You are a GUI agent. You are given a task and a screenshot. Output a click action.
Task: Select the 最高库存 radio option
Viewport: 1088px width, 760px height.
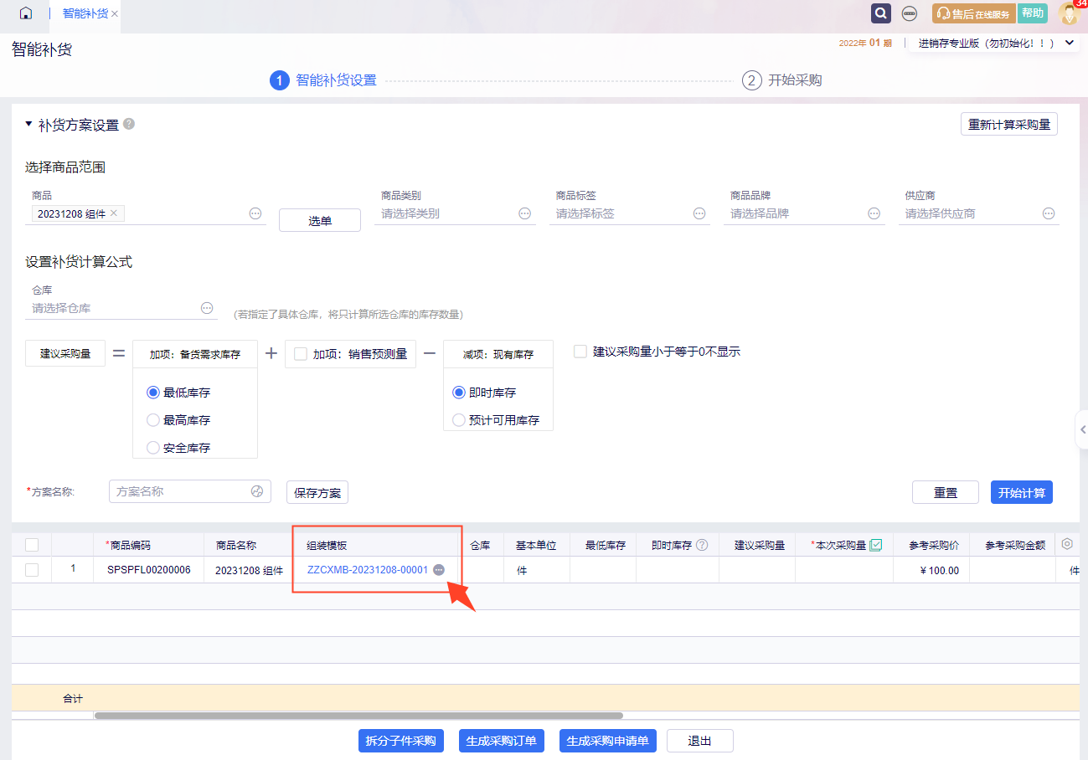point(153,420)
